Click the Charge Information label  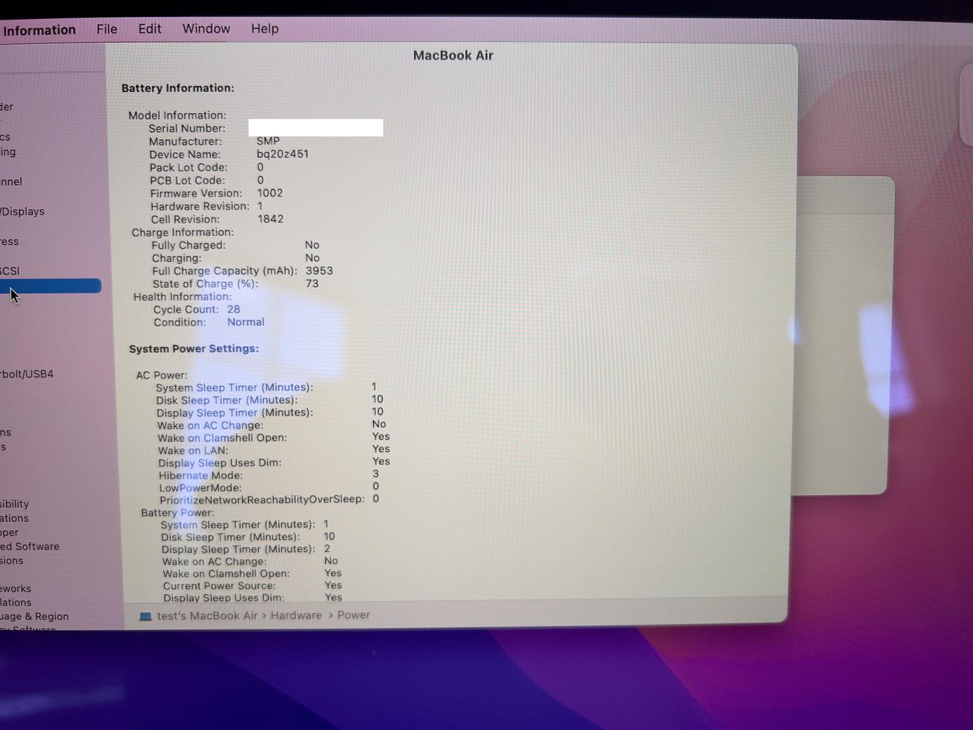182,233
